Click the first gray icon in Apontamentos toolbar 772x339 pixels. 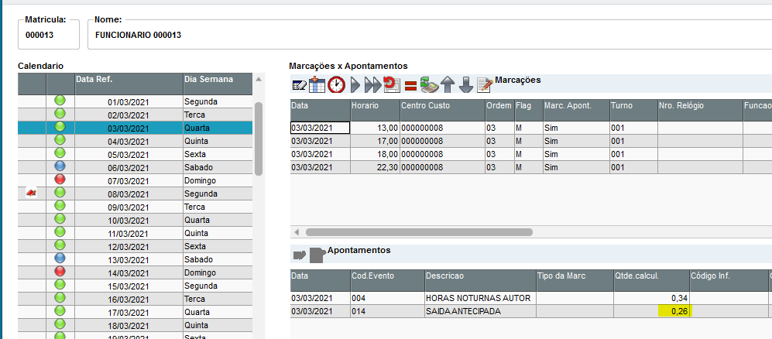coord(300,255)
